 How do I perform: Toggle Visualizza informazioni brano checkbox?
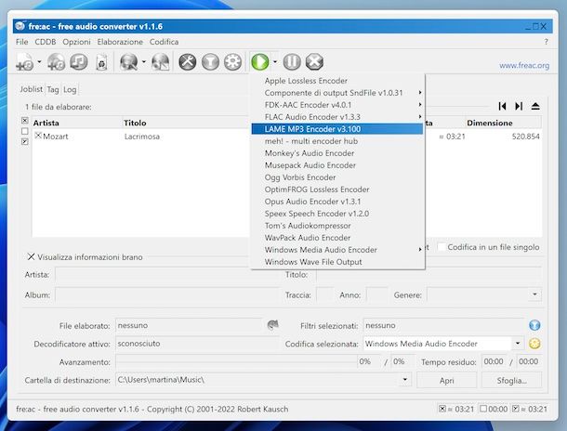[31, 256]
